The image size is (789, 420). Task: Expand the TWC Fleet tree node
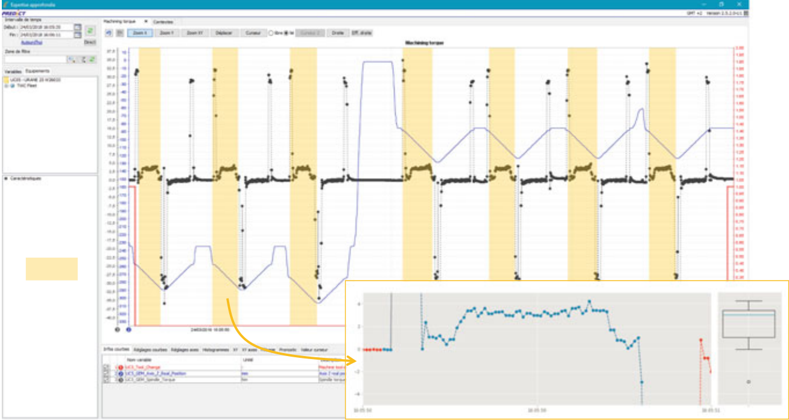[7, 85]
